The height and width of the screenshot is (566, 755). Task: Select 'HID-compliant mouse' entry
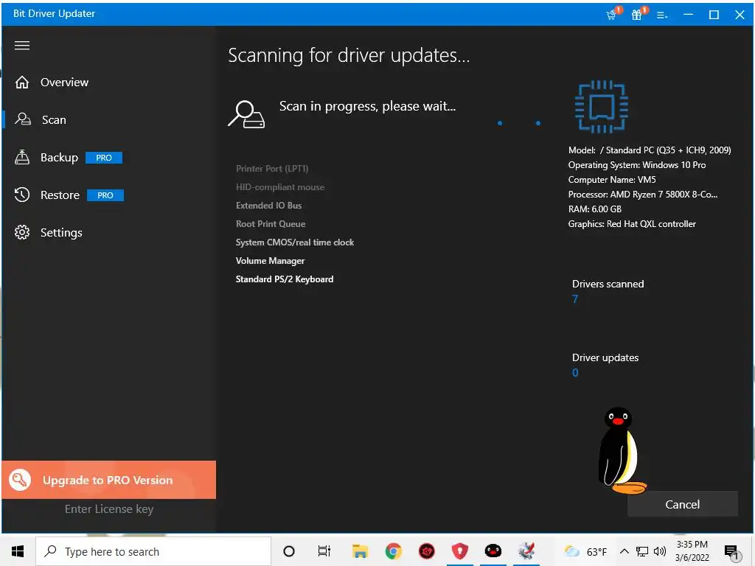(x=280, y=186)
